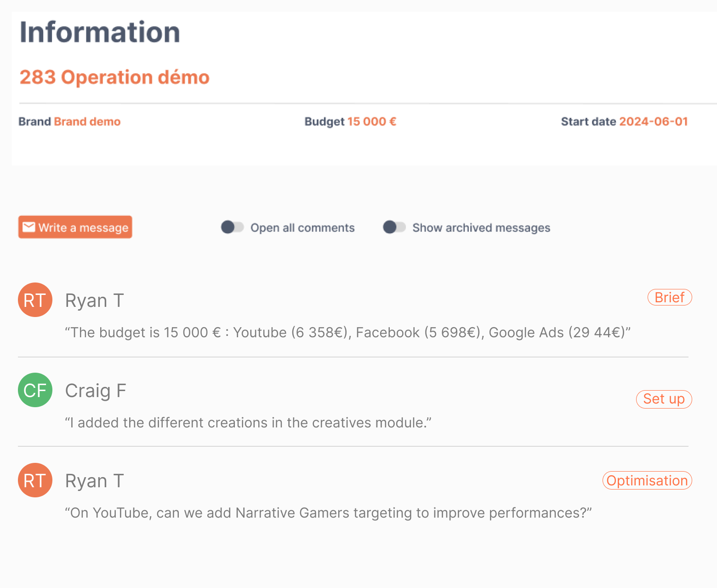Click the Craig F author name

tap(96, 391)
